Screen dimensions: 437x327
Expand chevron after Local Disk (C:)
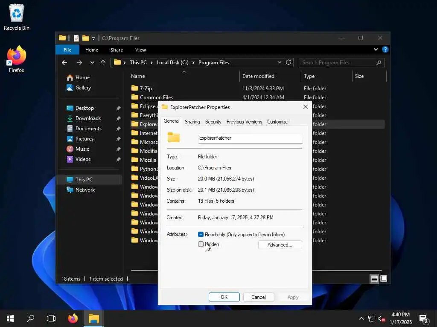point(193,63)
